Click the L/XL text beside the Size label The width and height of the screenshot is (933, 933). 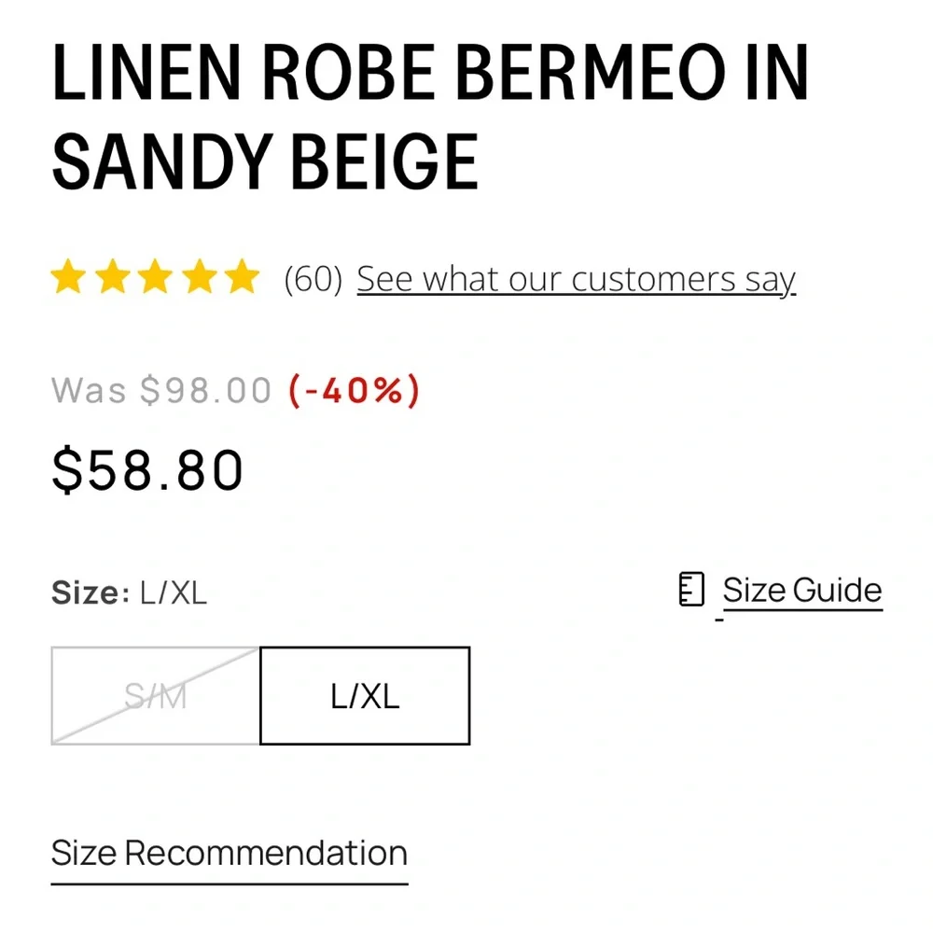[x=174, y=592]
